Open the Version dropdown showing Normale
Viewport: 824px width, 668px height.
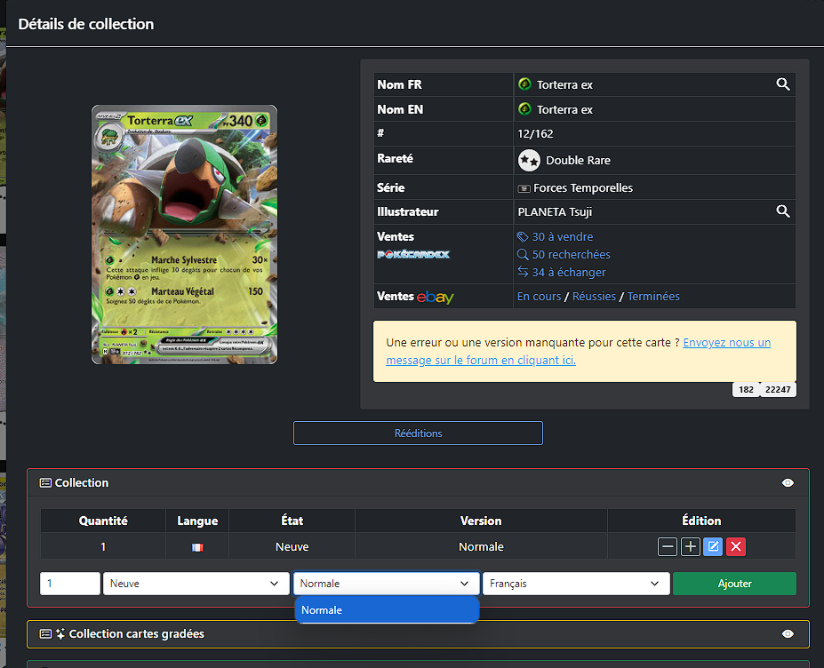click(386, 584)
